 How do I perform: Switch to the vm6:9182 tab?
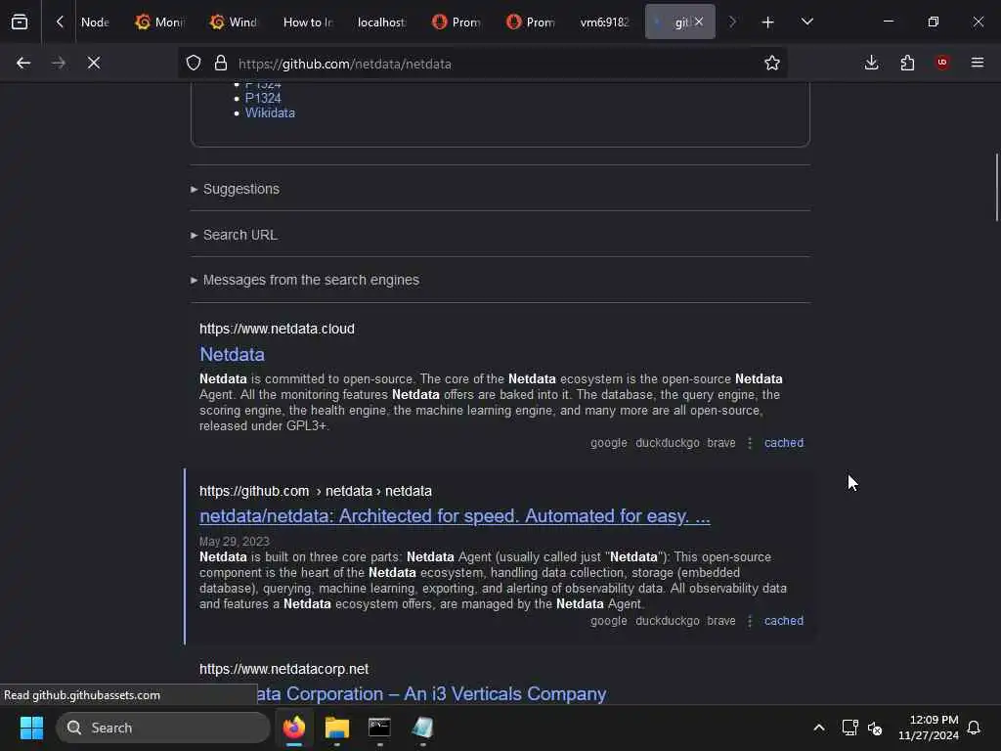604,22
